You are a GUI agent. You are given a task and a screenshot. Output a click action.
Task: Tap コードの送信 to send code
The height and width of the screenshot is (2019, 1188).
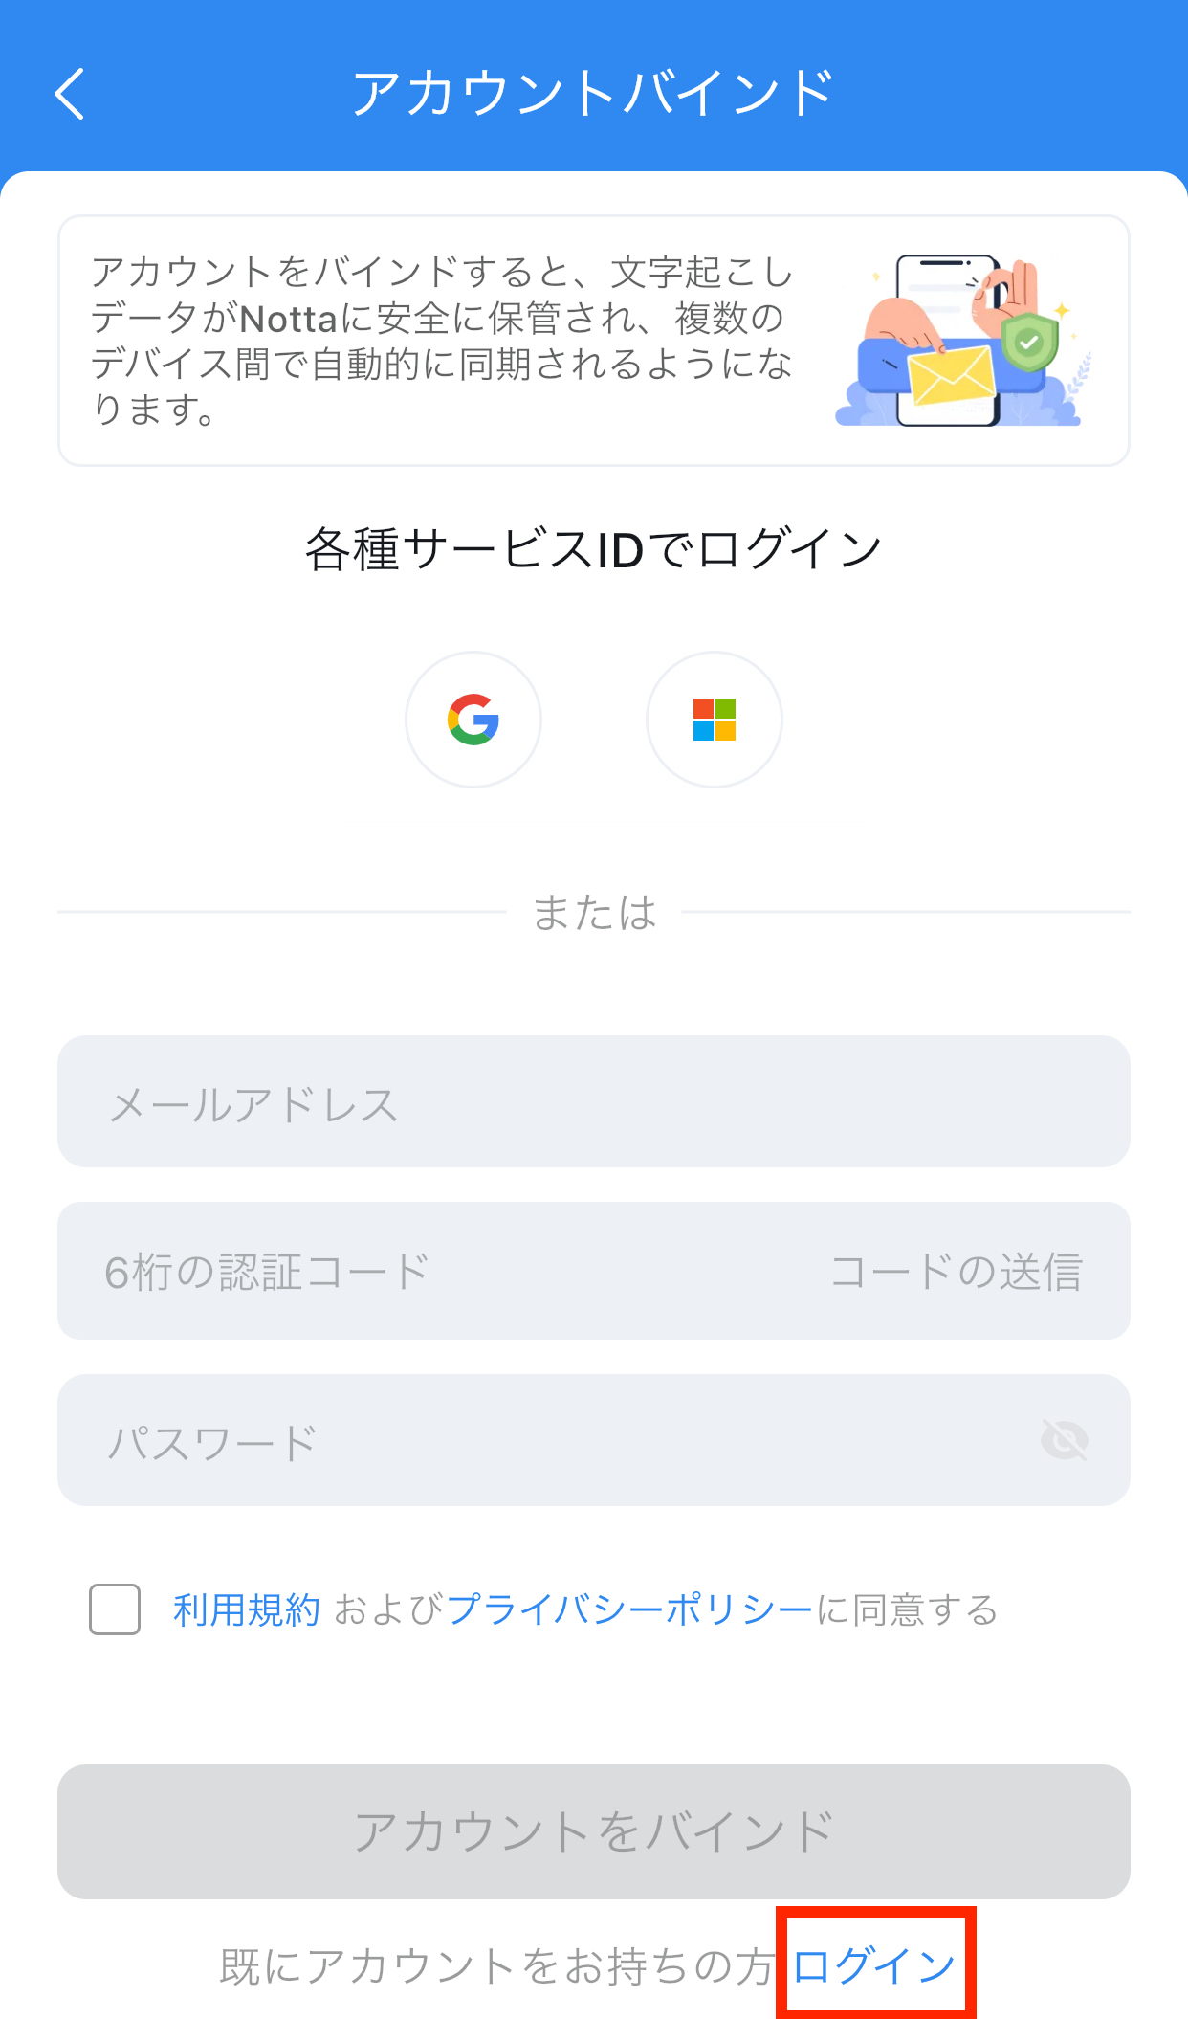pyautogui.click(x=957, y=1272)
